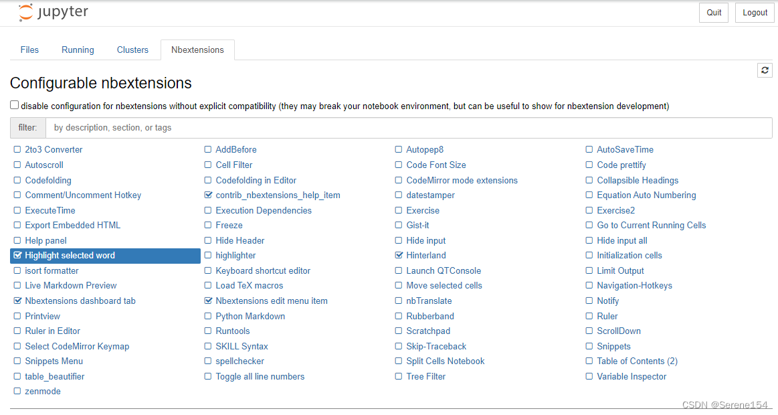Viewport: 778px width, 415px height.
Task: Click the Logout button
Action: point(755,13)
